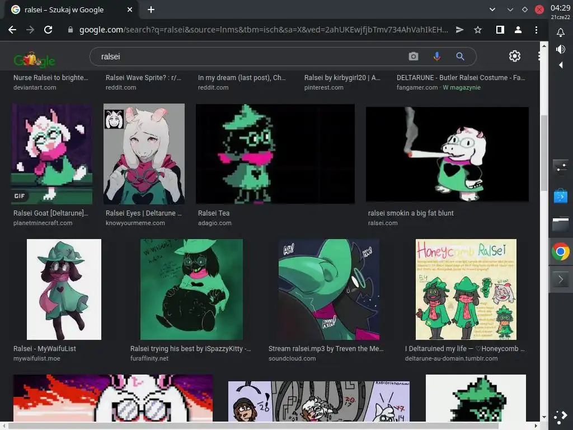The width and height of the screenshot is (573, 430).
Task: Open the clock showing 04:29
Action: [x=560, y=8]
